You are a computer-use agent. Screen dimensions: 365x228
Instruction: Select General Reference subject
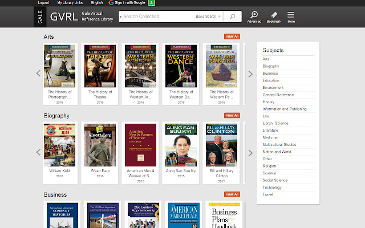pos(278,95)
